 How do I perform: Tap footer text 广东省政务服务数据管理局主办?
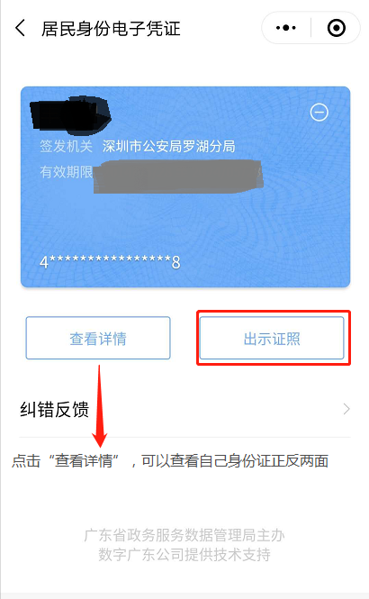184,535
